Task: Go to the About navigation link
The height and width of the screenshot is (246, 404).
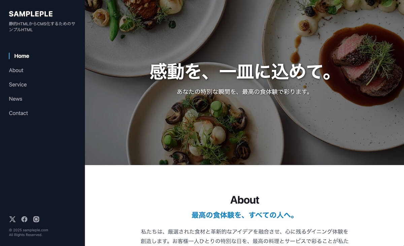Action: 16,70
